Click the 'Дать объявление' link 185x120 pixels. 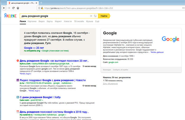coord(110,84)
